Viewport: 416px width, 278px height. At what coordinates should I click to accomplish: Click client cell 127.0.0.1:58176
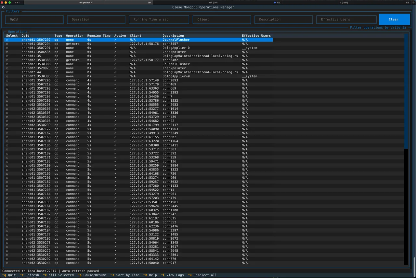click(144, 44)
